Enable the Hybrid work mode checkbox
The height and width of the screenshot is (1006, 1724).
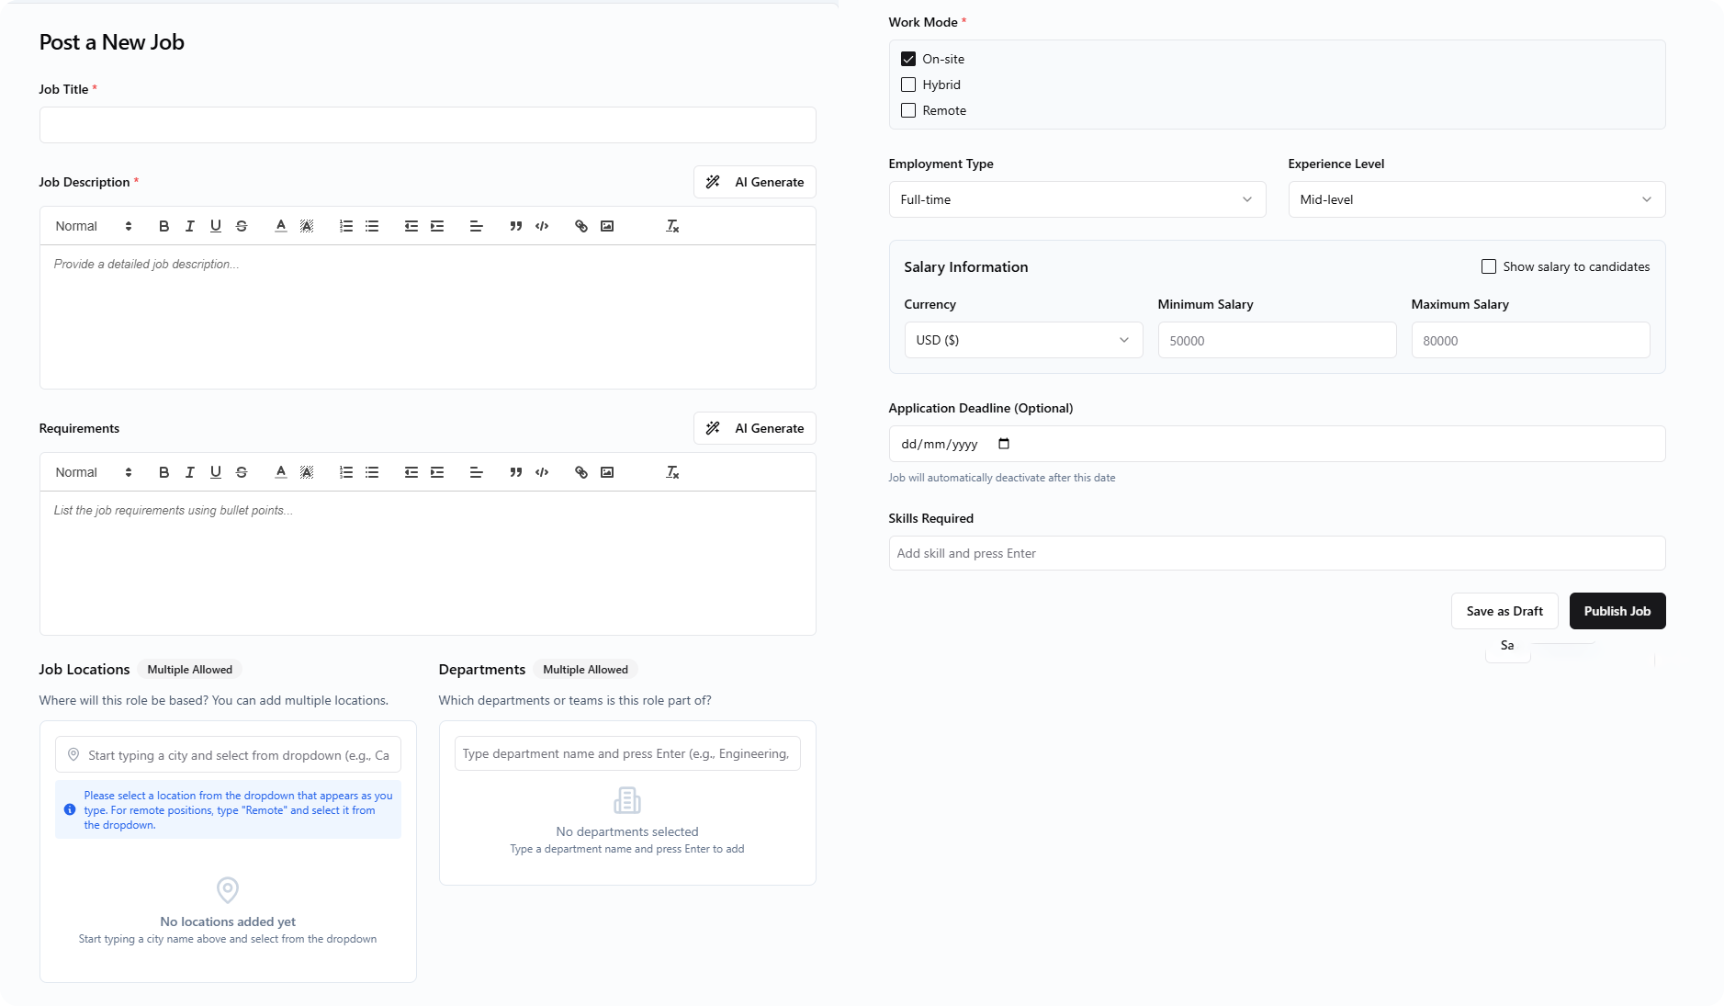click(x=908, y=85)
